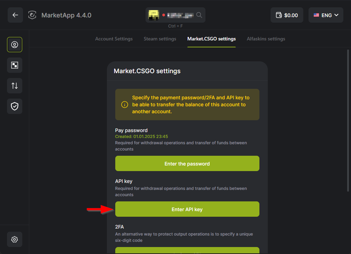This screenshot has width=351, height=254.
Task: Open the shield checkmark security icon
Action: (x=15, y=106)
